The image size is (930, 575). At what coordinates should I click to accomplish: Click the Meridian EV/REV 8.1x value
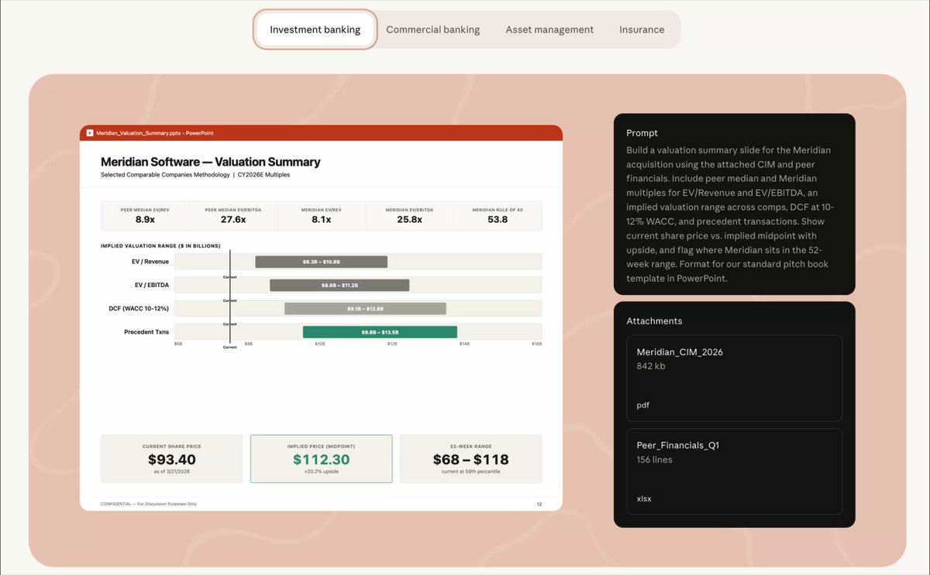(322, 220)
